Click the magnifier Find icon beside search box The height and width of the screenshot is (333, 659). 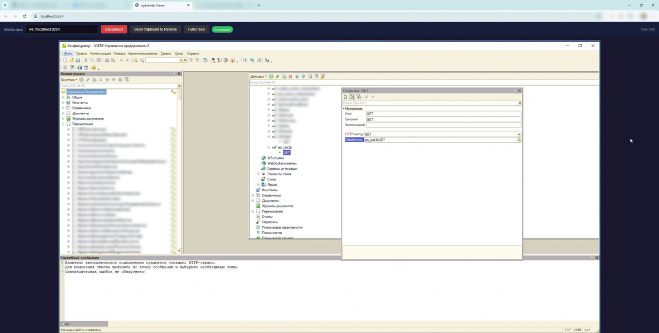pos(142,60)
